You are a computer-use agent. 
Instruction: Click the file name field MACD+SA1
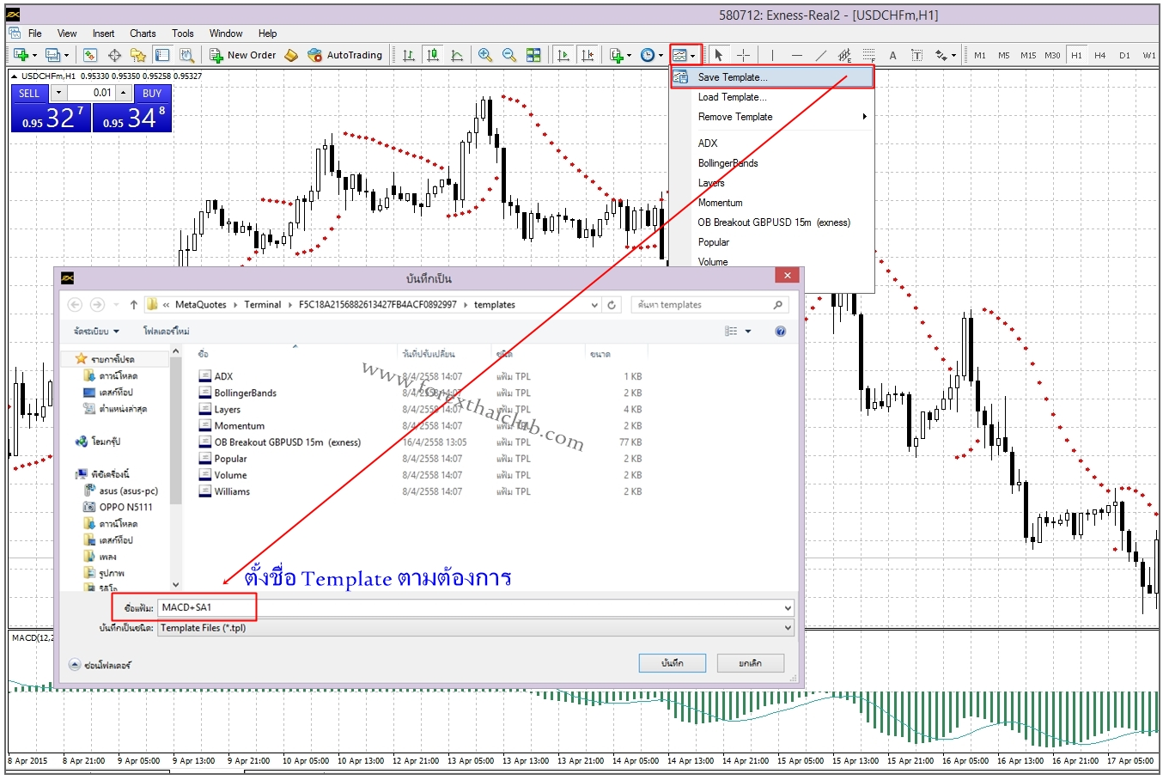pyautogui.click(x=475, y=607)
